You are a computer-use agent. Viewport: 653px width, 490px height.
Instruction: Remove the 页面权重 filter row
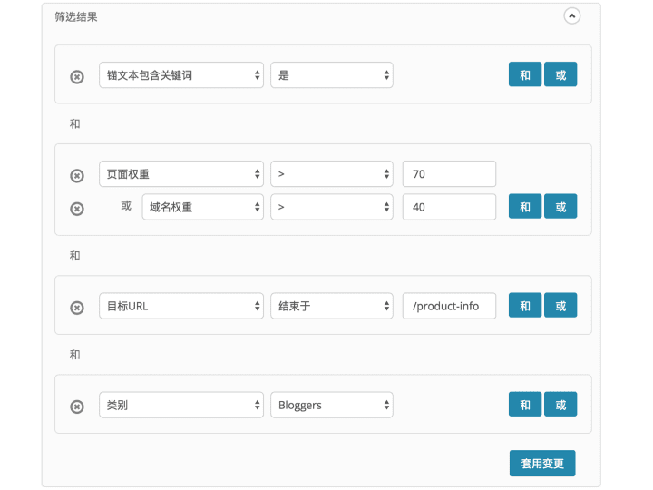[x=77, y=176]
